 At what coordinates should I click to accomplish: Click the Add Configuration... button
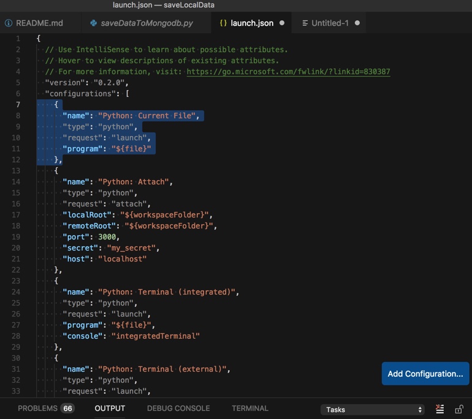click(425, 374)
